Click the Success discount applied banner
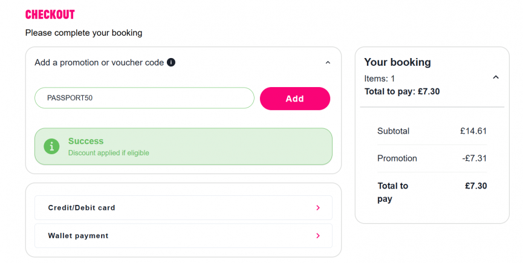The width and height of the screenshot is (523, 263). pyautogui.click(x=183, y=146)
